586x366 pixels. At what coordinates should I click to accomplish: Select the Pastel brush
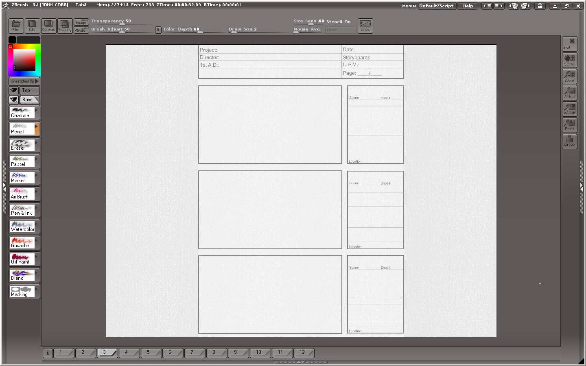[22, 161]
